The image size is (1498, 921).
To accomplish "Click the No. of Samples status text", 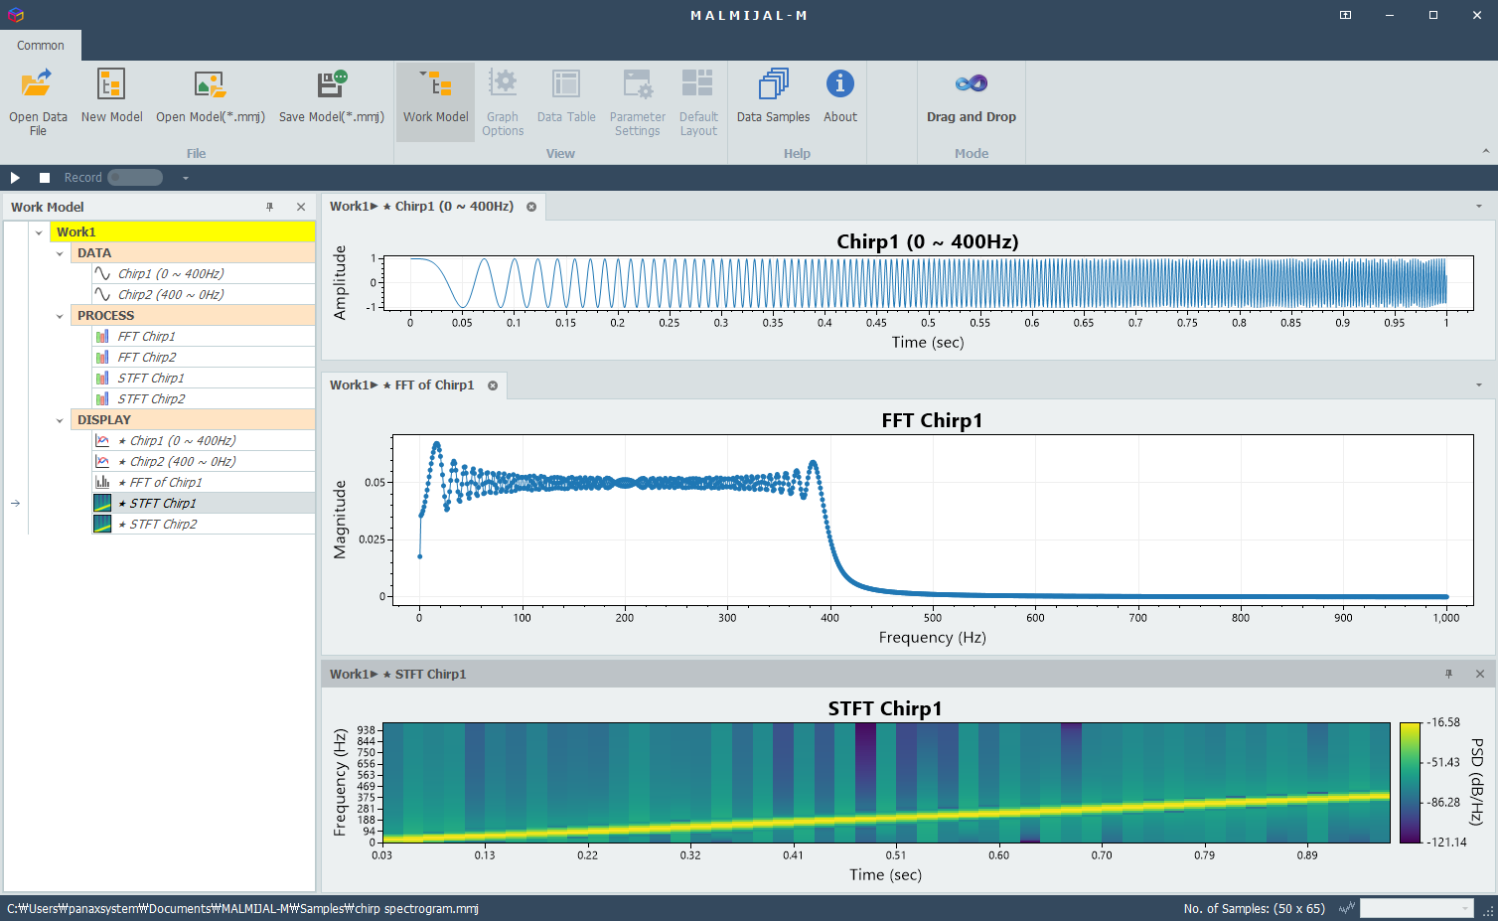I will click(1255, 909).
